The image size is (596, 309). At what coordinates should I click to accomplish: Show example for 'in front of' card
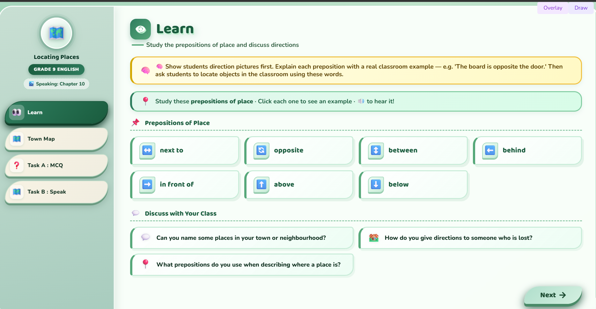[185, 185]
